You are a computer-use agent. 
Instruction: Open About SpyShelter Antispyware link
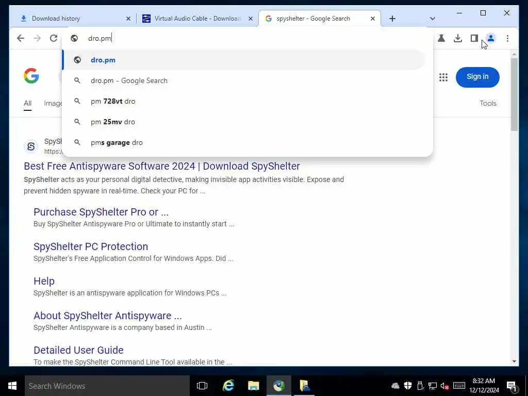(107, 316)
